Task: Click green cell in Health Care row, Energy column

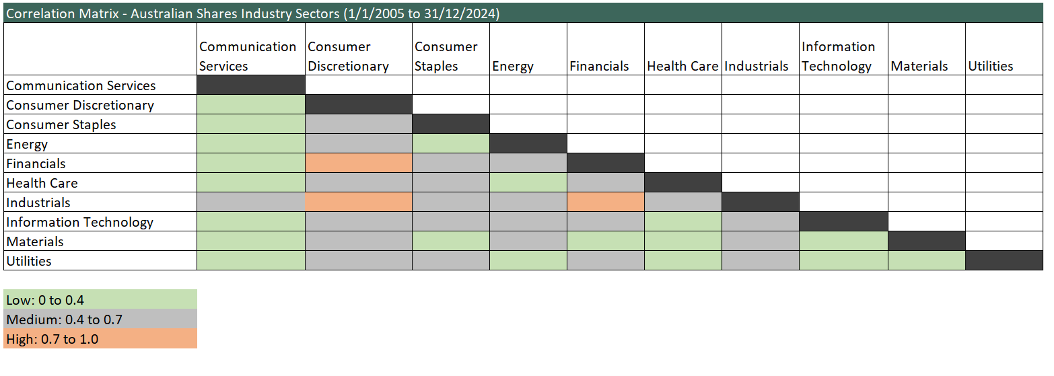Action: click(x=528, y=183)
